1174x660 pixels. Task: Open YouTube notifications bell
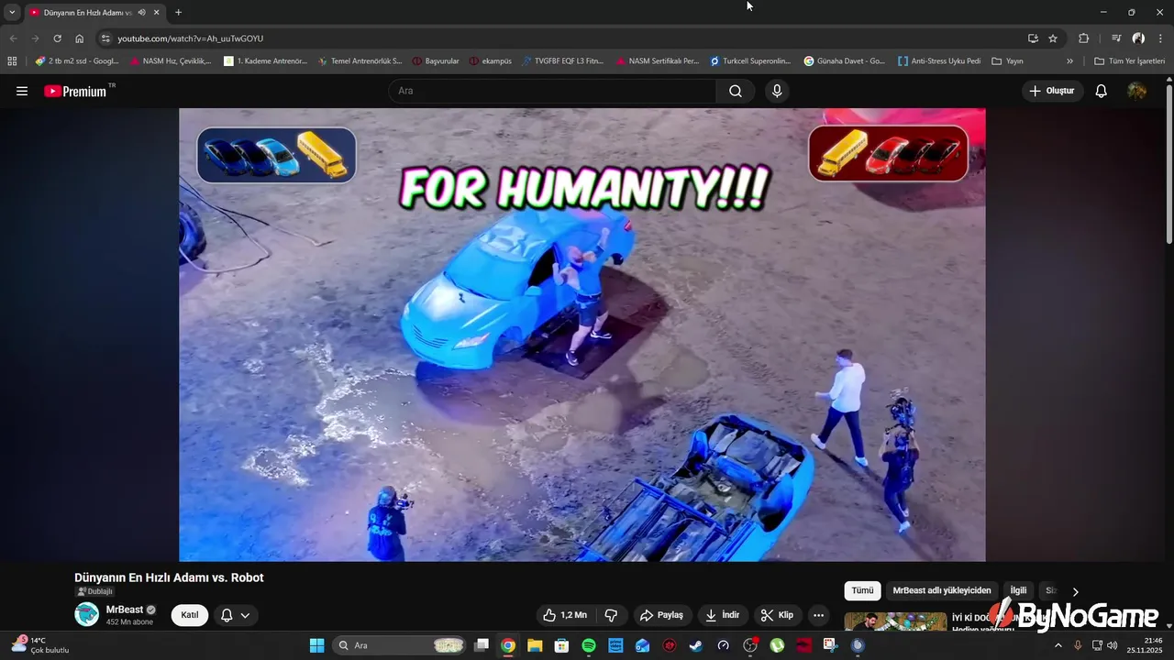tap(1102, 91)
